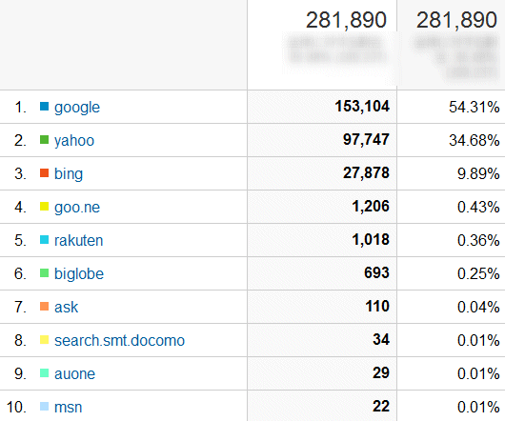Click the red-orange swatch beside bing

pyautogui.click(x=44, y=172)
